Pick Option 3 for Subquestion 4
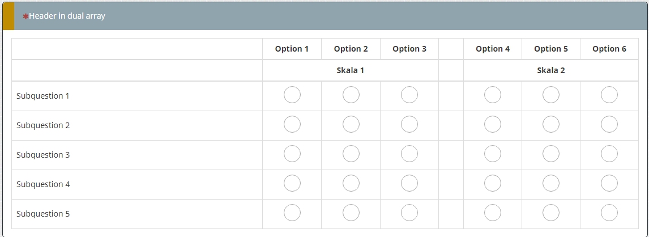Screen dimensions: 649x237 coord(409,184)
